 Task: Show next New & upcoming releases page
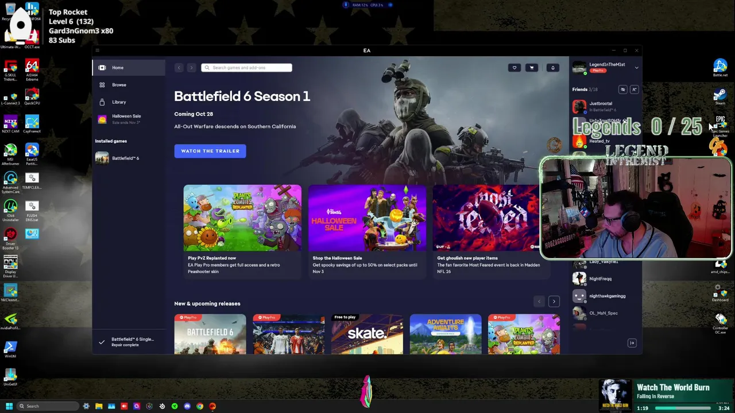coord(554,301)
